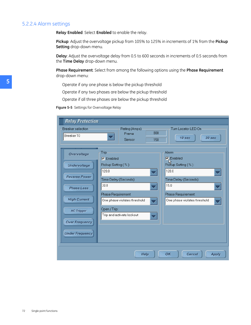Screen dimensions: 251x325
Task: Click the Trip and activate lockout field
Action: click(126, 216)
